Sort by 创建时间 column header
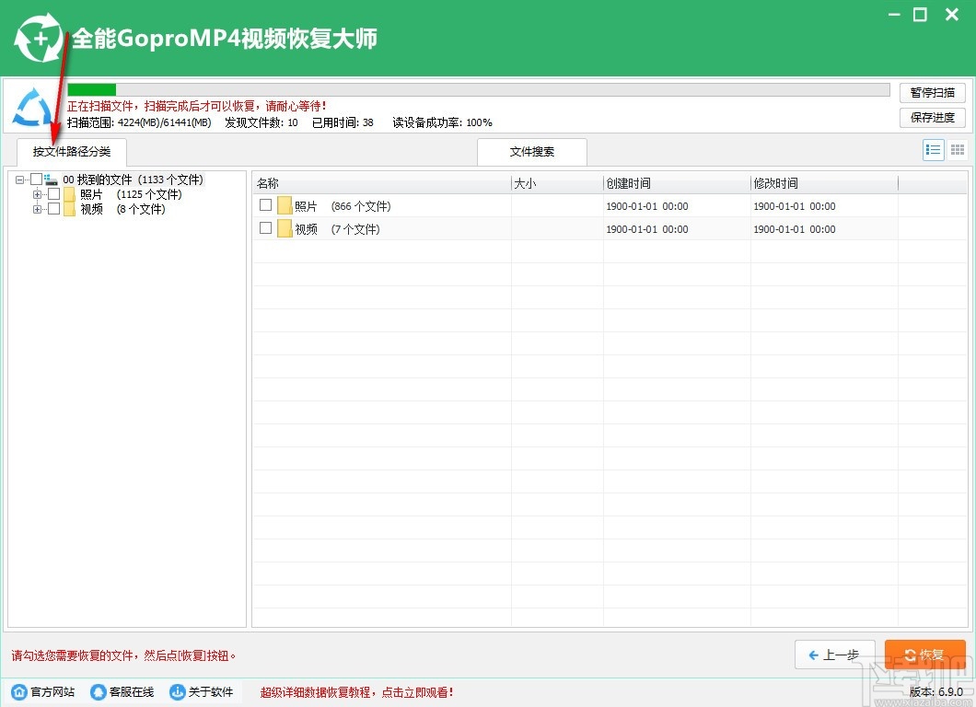Viewport: 976px width, 707px height. (677, 183)
